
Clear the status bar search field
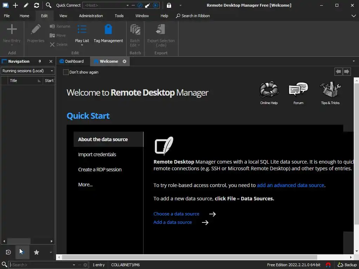coord(85,265)
